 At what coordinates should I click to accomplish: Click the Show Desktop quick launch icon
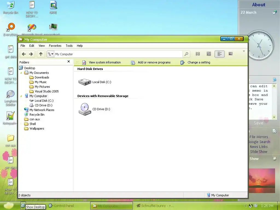23,206
